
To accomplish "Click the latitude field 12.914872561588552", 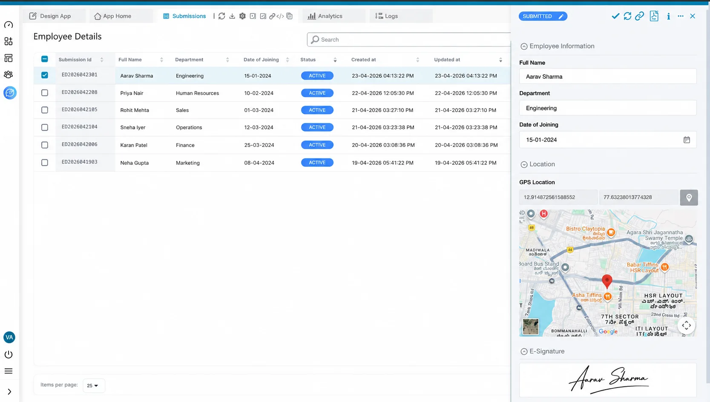I will 558,198.
